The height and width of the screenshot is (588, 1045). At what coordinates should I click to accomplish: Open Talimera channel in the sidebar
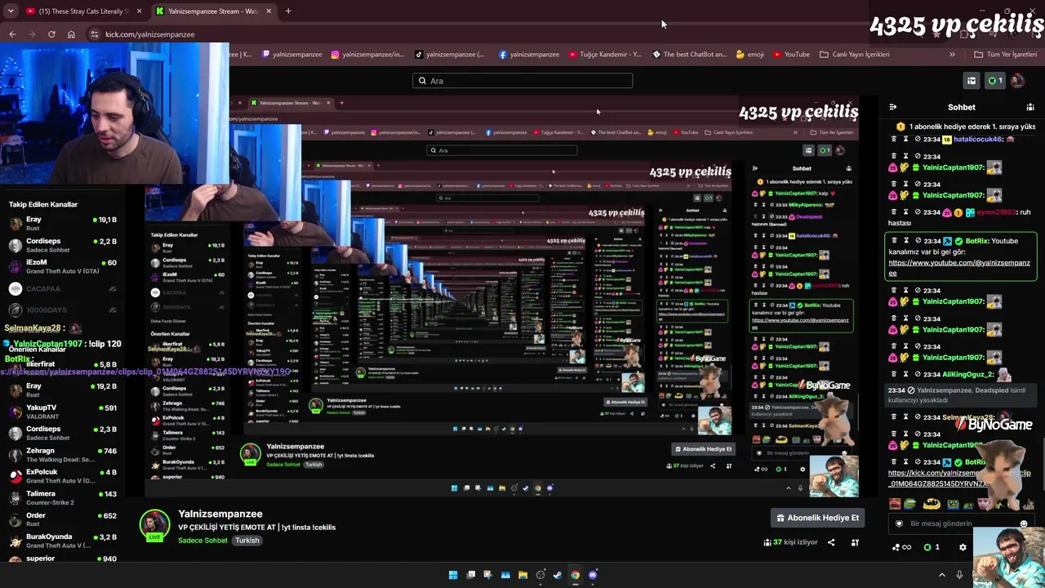tap(63, 497)
